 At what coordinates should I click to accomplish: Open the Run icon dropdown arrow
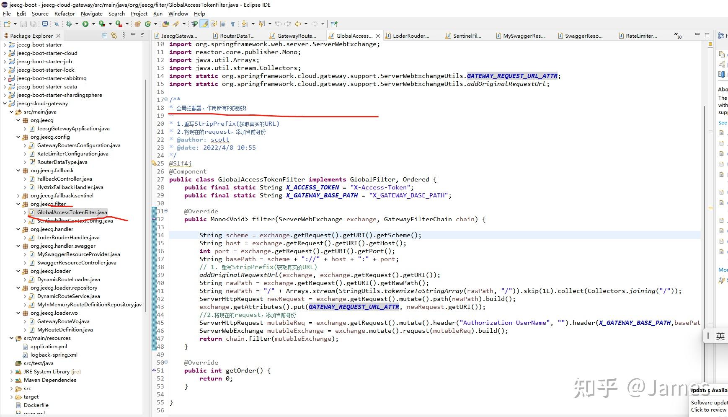(x=93, y=24)
